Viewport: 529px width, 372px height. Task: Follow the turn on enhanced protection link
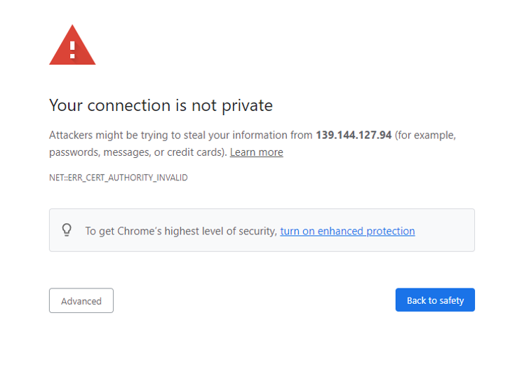[x=347, y=231]
